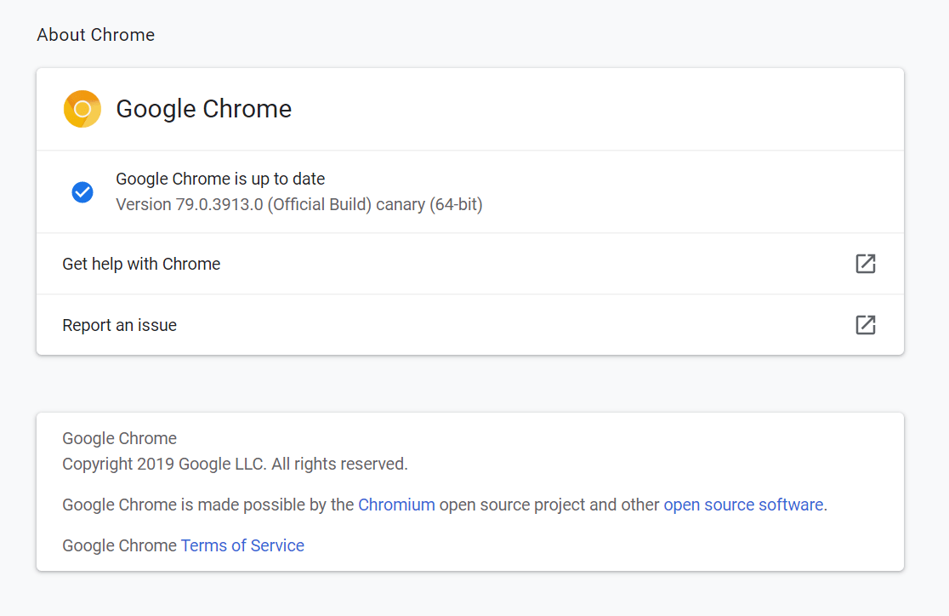
Task: Click the Get help with Chrome row
Action: 141,264
